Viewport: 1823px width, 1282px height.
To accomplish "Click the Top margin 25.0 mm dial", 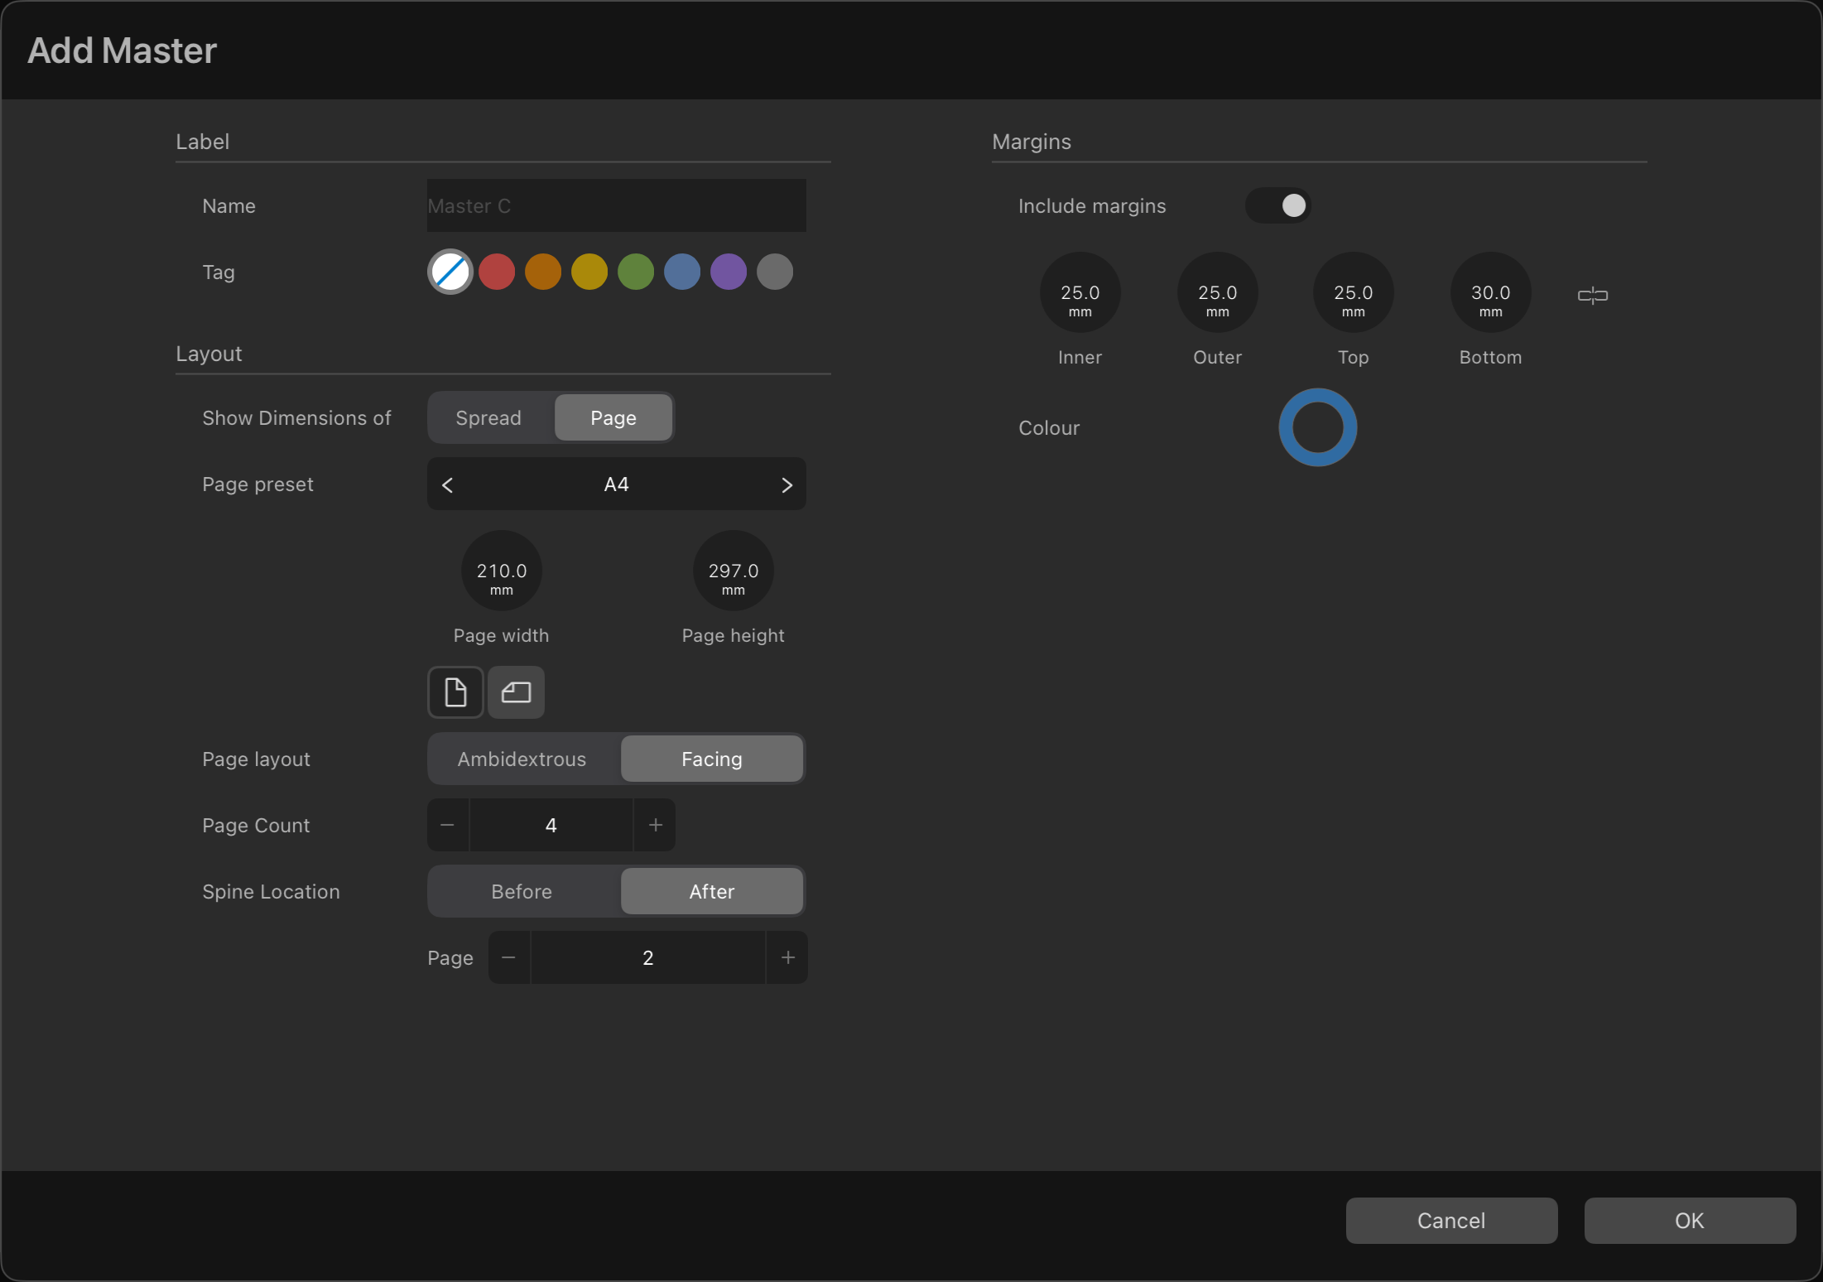I will (1354, 292).
